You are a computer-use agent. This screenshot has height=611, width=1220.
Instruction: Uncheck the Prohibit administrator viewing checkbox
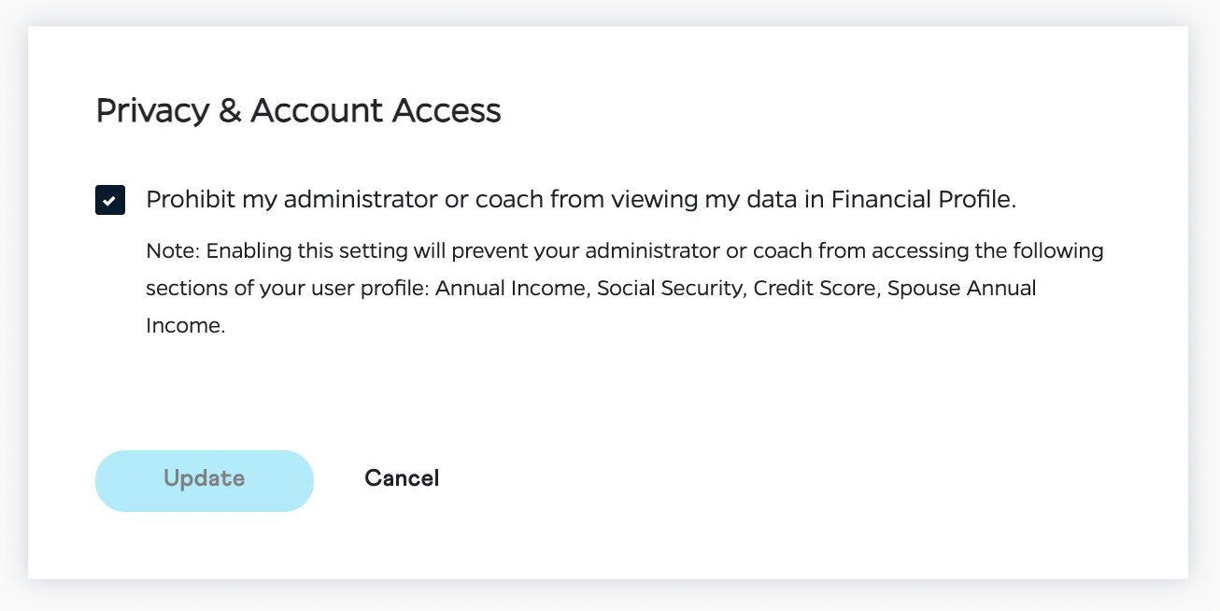point(110,200)
